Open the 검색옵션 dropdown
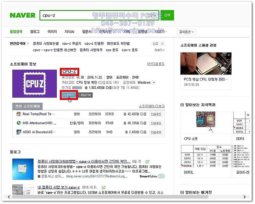255x204 pixels. (x=186, y=32)
